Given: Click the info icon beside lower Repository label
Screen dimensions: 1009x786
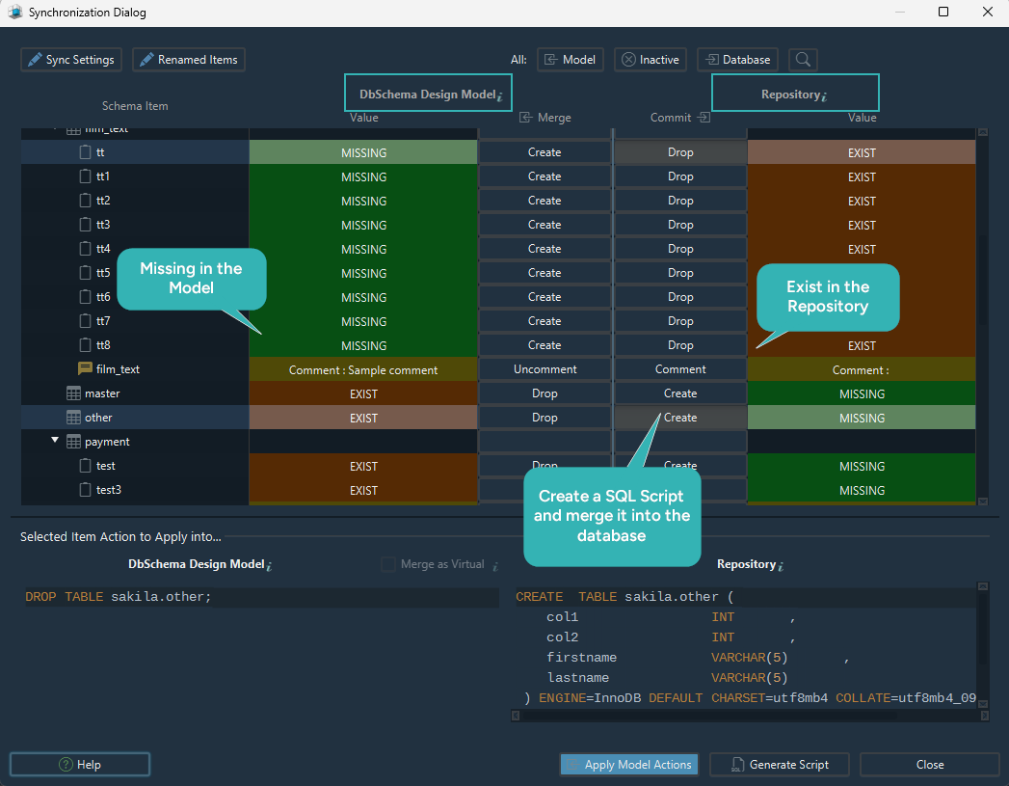Looking at the screenshot, I should click(x=781, y=566).
